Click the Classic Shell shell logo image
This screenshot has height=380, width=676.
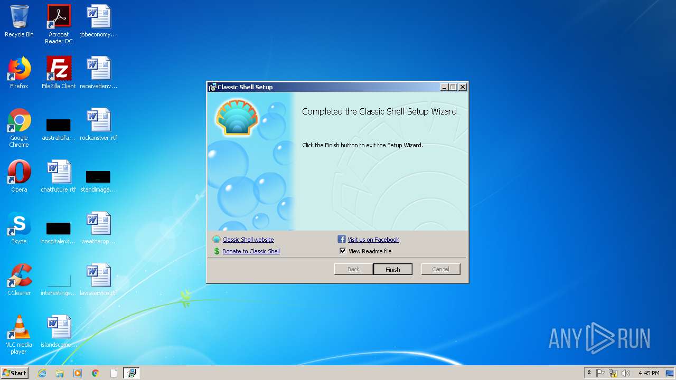point(237,118)
